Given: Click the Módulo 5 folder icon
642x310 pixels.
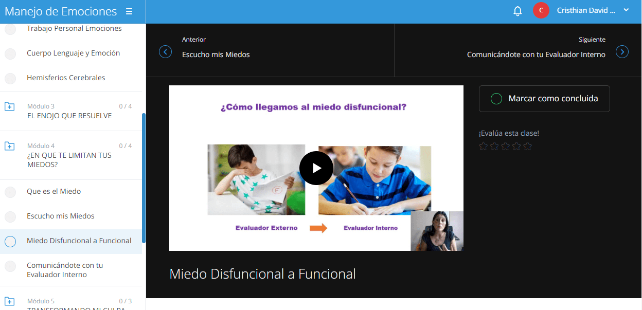Looking at the screenshot, I should click(10, 301).
